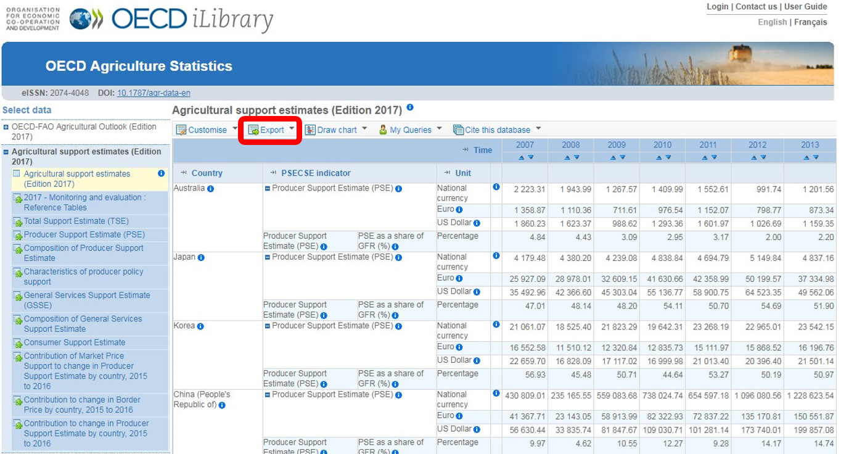Open the User Guide link

point(806,7)
